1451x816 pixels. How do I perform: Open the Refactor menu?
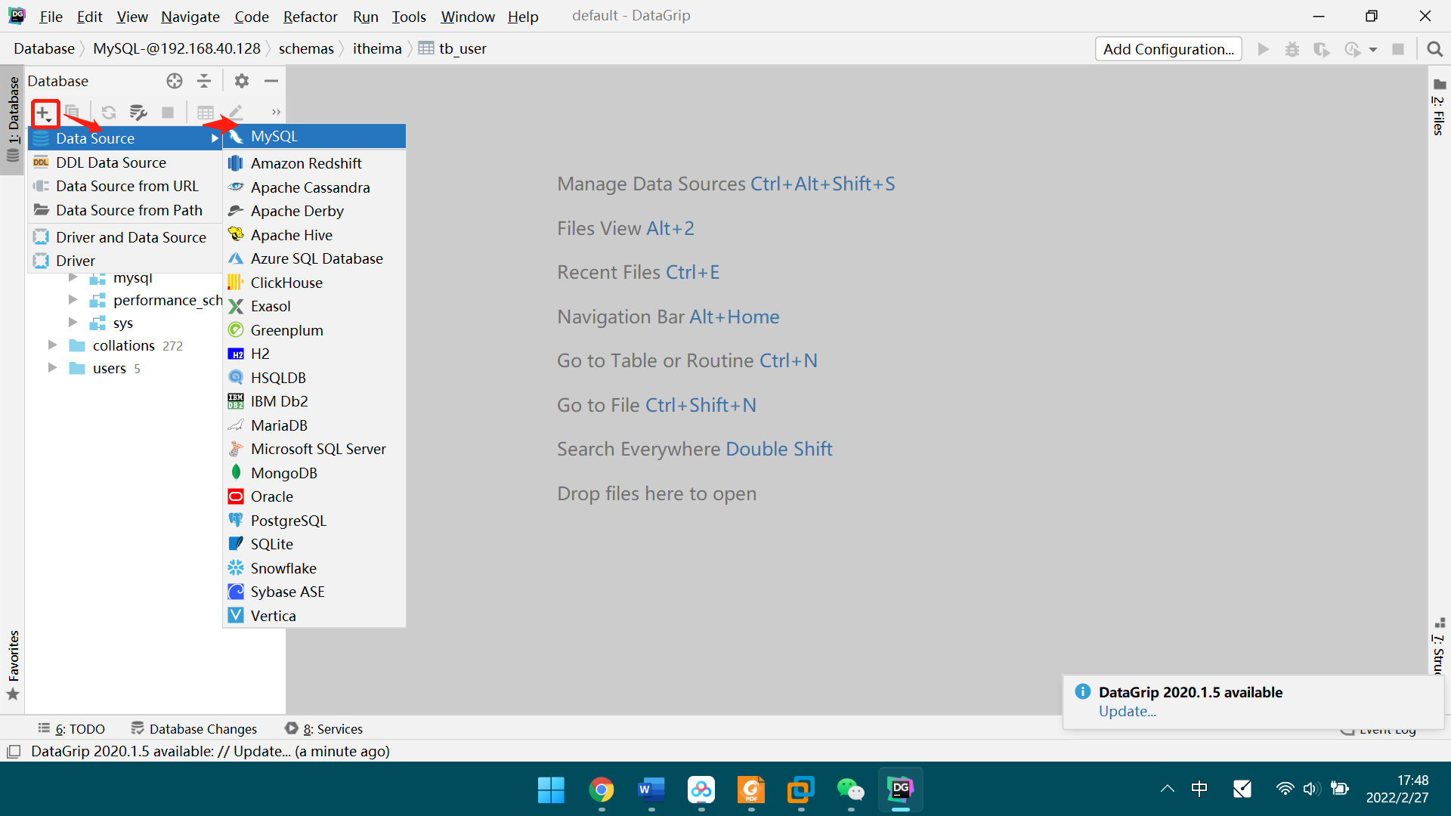[309, 16]
